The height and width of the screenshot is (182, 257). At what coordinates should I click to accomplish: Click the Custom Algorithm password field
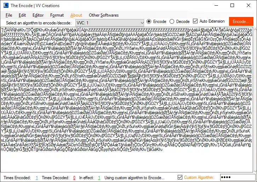(238, 177)
